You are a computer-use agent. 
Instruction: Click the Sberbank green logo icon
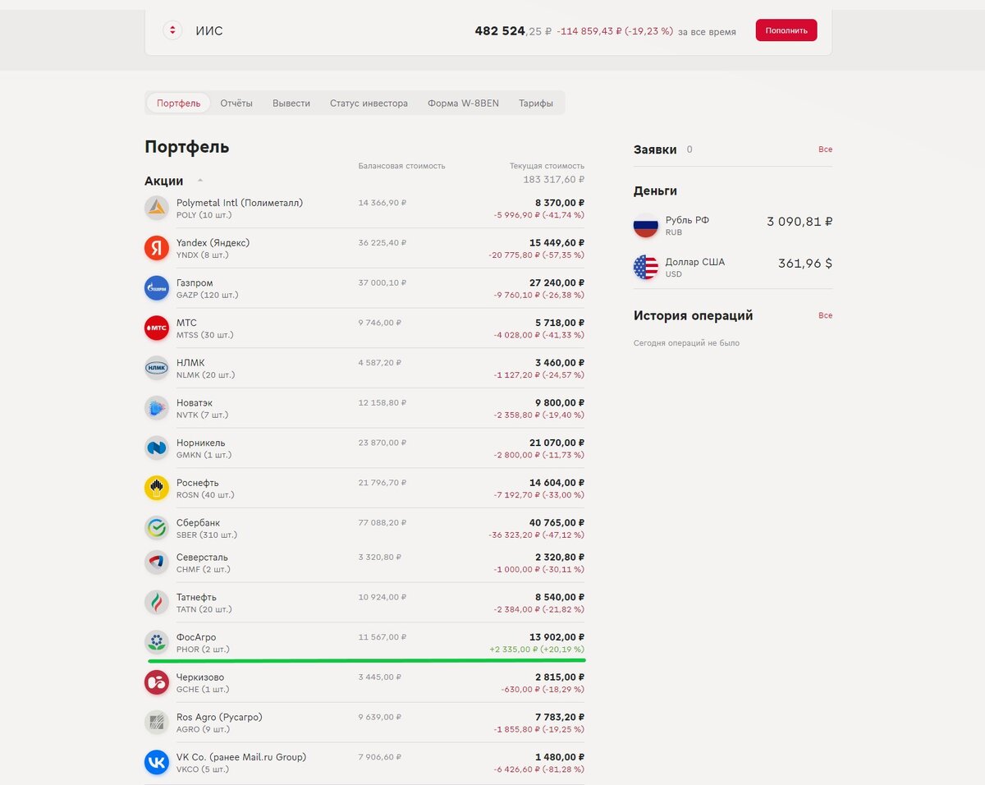[x=157, y=527]
